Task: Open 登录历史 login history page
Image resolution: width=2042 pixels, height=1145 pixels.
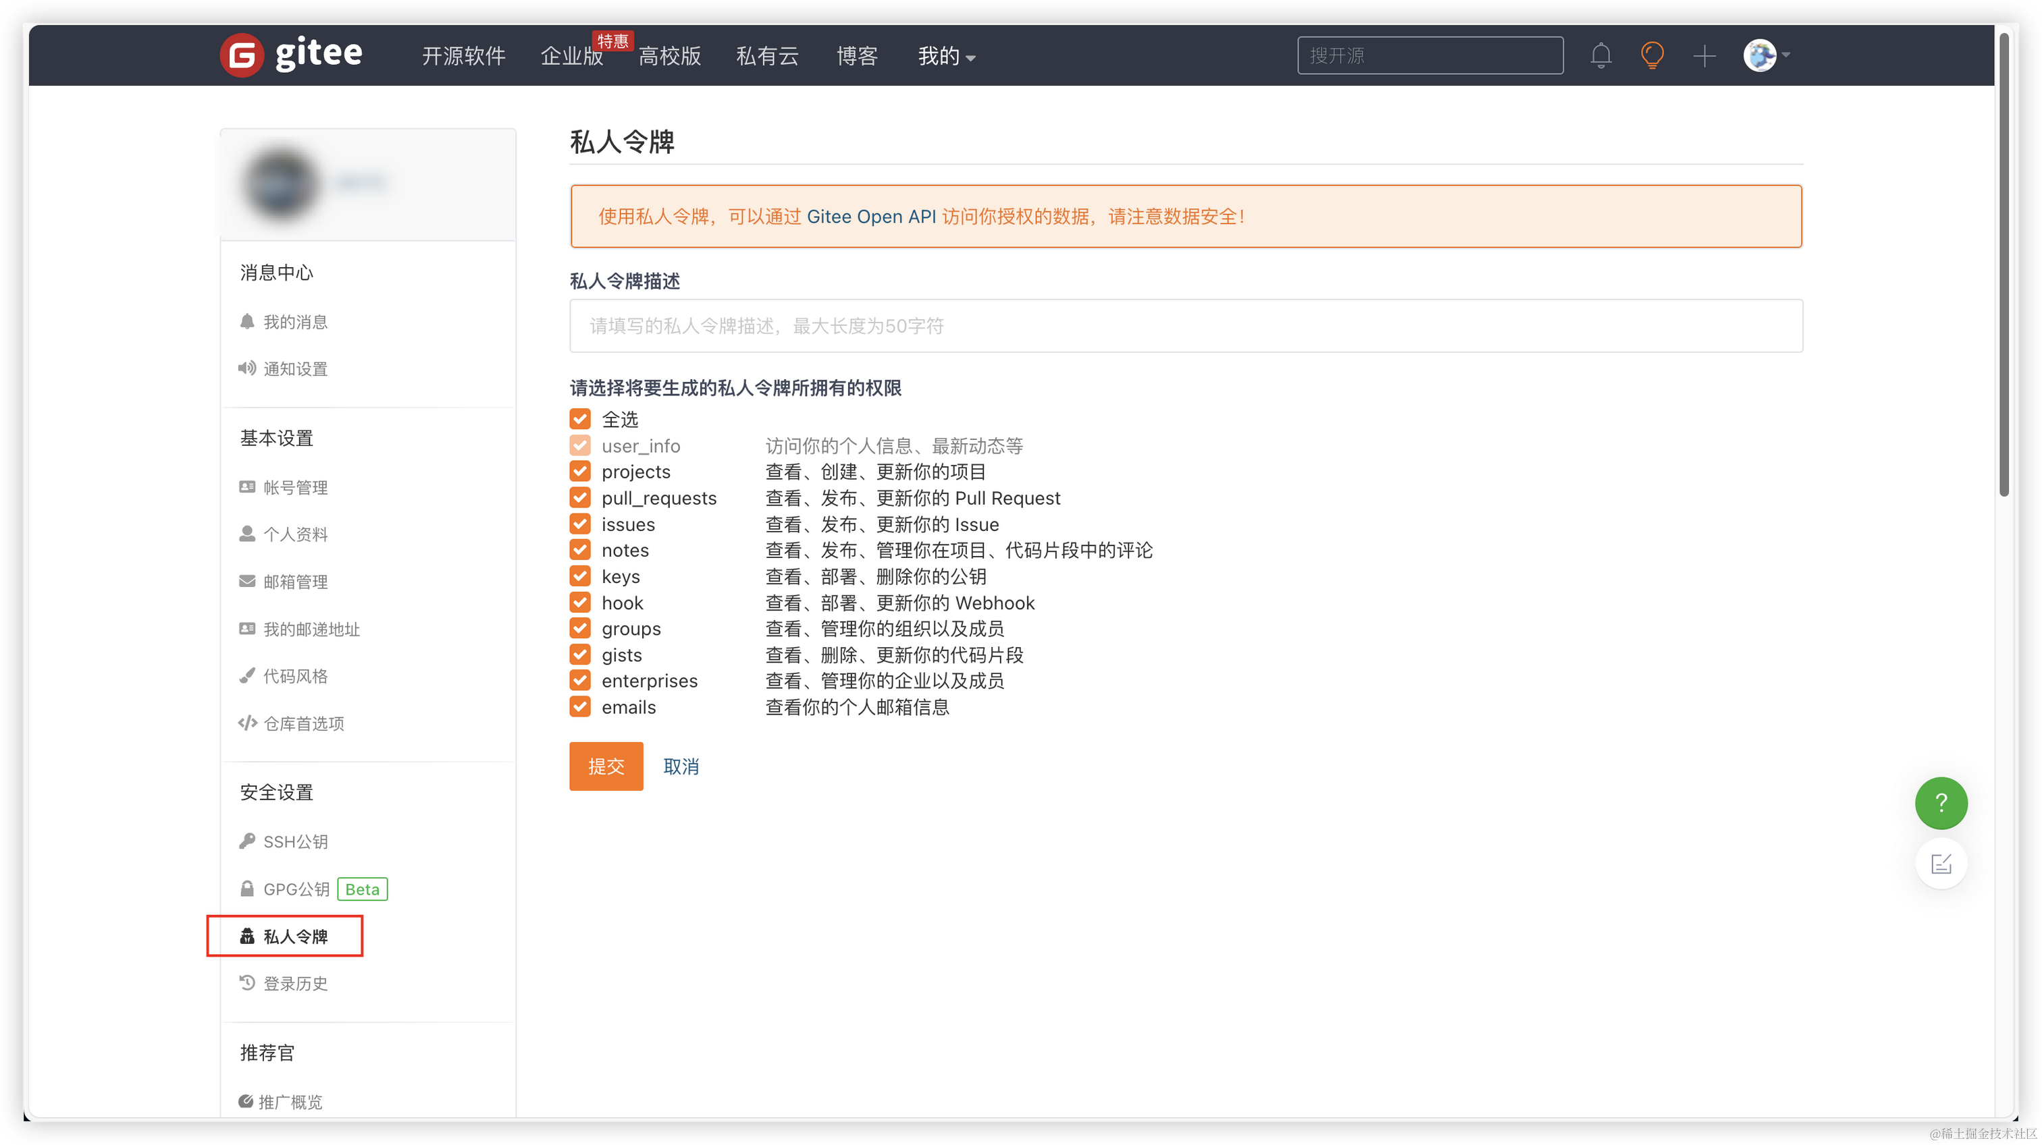Action: click(295, 984)
